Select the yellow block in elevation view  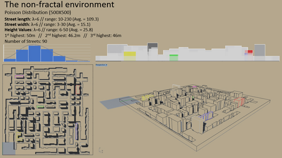(x=130, y=54)
